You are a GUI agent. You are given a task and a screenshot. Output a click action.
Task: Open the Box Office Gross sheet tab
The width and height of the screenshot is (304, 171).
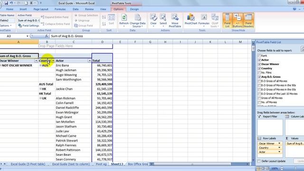[138, 164]
